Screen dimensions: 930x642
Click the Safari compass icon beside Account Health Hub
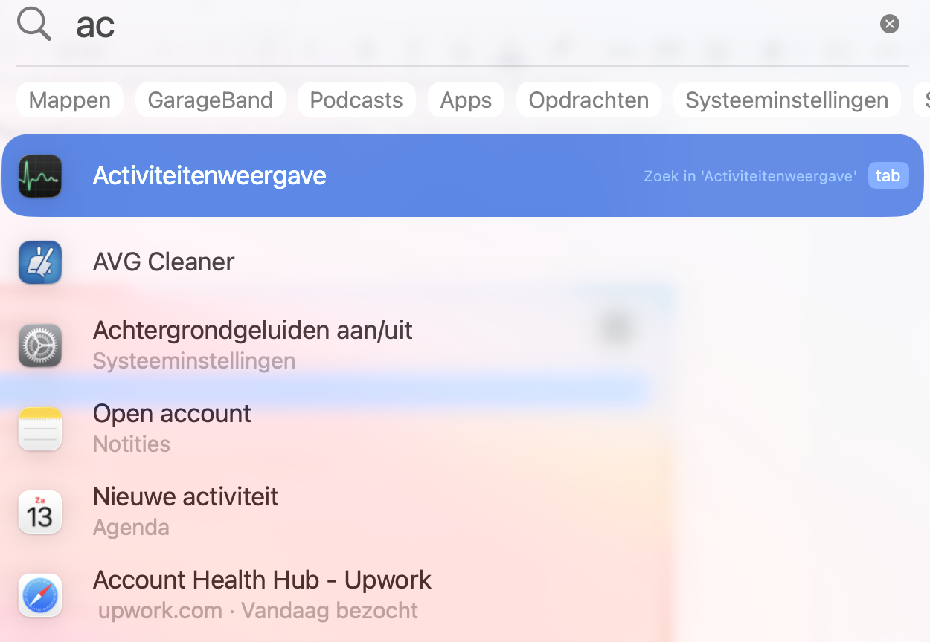pos(40,594)
